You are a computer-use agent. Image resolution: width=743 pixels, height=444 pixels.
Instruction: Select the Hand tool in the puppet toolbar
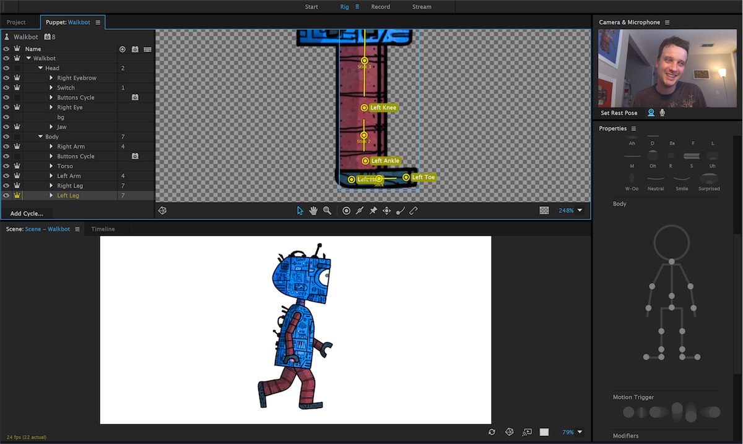313,211
